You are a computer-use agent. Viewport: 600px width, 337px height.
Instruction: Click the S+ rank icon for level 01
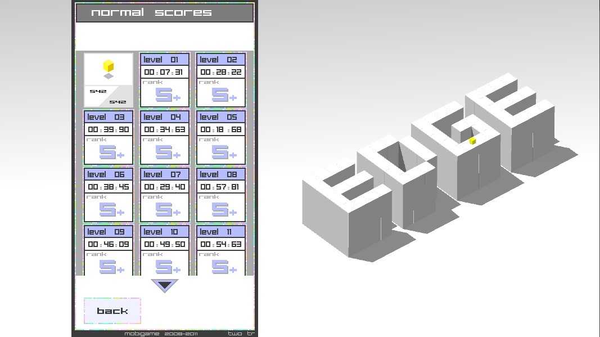point(168,95)
